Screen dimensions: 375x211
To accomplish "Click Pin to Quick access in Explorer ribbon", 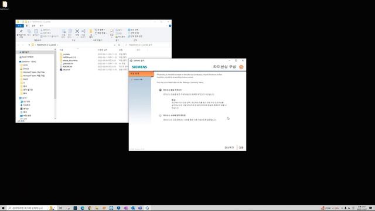I will pyautogui.click(x=21, y=33).
